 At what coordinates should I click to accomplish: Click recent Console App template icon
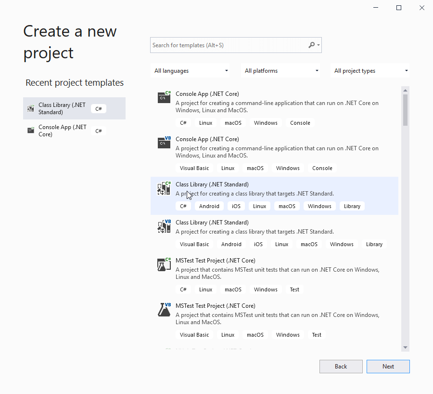pos(31,131)
